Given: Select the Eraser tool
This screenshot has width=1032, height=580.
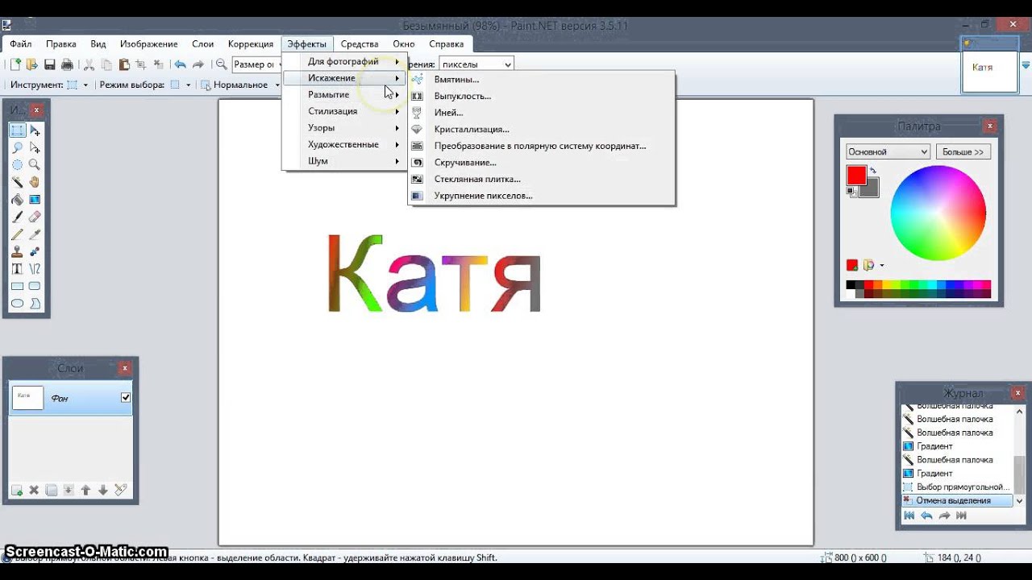Looking at the screenshot, I should point(35,217).
